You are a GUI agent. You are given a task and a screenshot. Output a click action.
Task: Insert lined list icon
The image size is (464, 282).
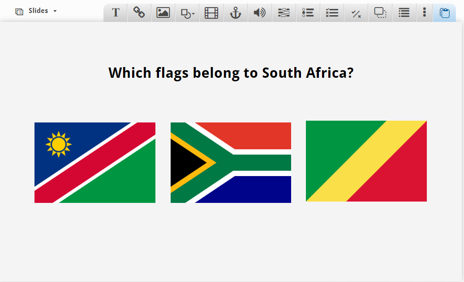coord(404,13)
